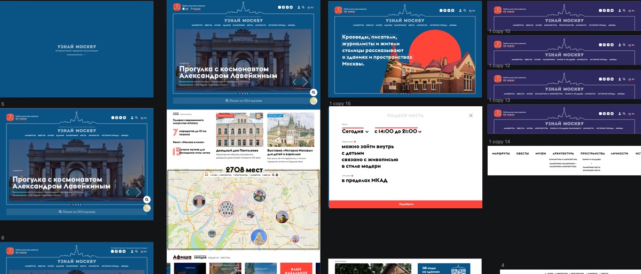Toggle the 'можно зайти внутрь' option
Viewport: 641px width, 274px height.
pos(368,147)
